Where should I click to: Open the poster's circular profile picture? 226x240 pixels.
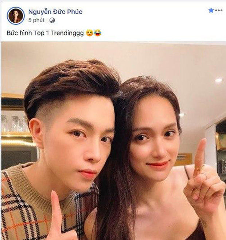[x=16, y=16]
